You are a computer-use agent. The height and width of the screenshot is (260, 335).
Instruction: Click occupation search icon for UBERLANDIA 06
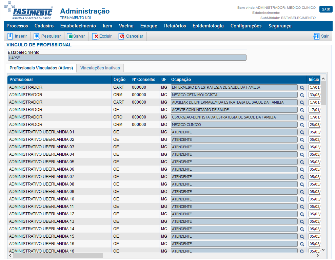[x=302, y=170]
